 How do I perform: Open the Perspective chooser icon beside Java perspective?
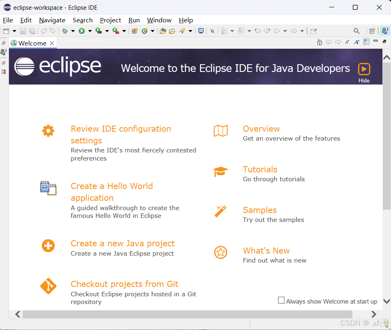(372, 31)
